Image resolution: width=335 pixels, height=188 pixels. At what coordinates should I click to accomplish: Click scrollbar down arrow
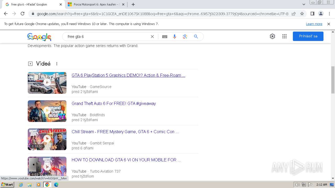[x=333, y=179]
